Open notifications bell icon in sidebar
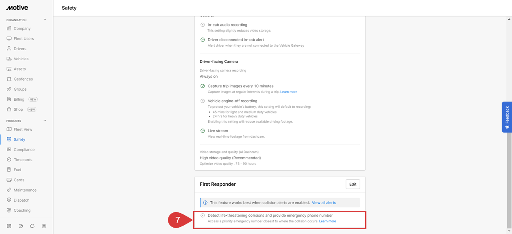Screen dimensions: 512x234 click(32, 226)
